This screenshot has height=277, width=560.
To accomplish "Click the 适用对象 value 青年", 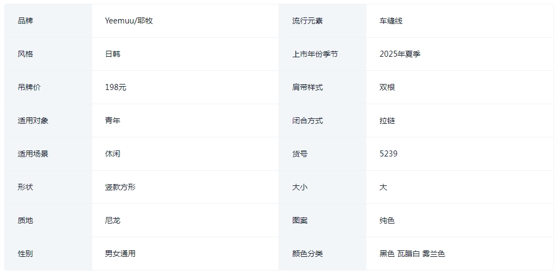I will [x=112, y=121].
